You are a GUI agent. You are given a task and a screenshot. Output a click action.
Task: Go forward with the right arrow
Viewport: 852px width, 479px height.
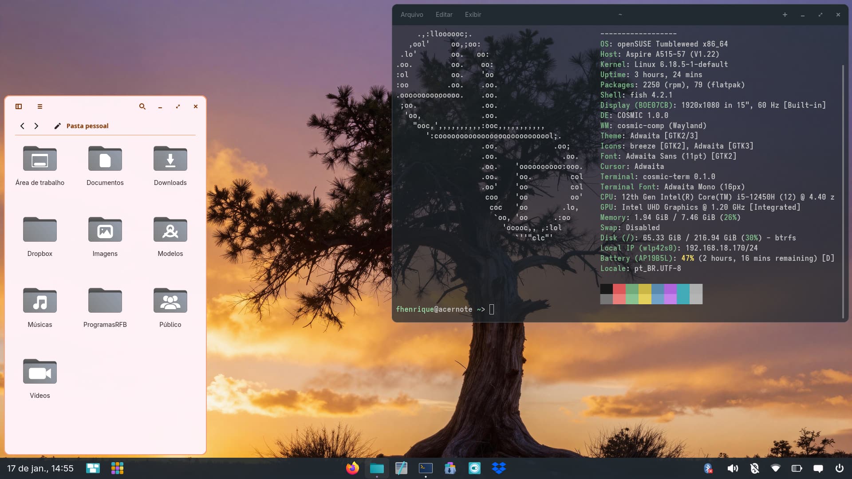click(x=36, y=126)
